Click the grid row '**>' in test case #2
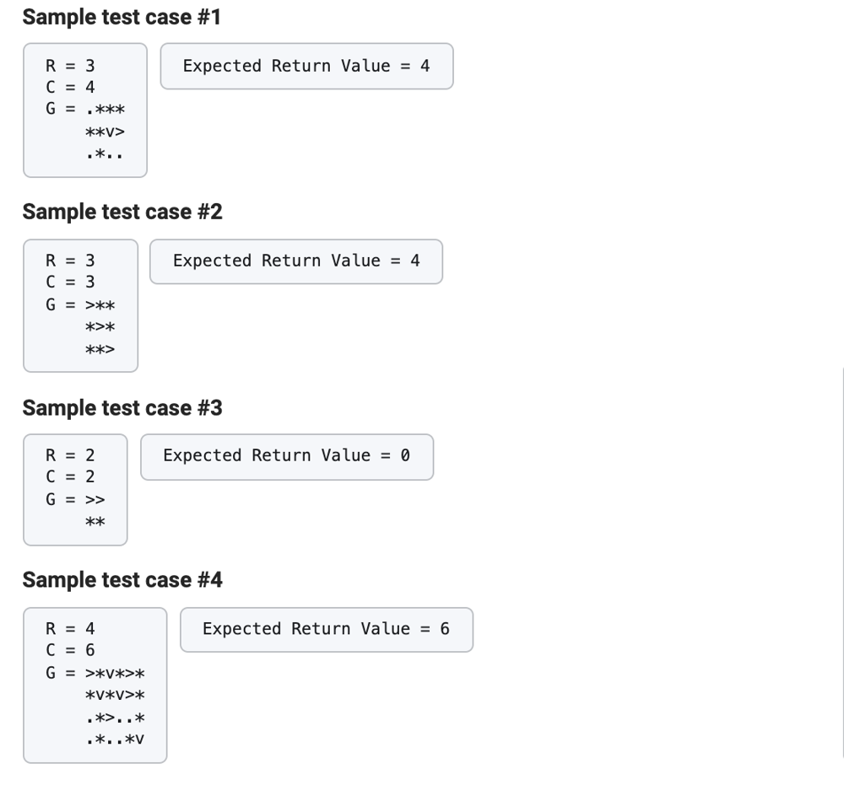This screenshot has height=785, width=844. (100, 349)
